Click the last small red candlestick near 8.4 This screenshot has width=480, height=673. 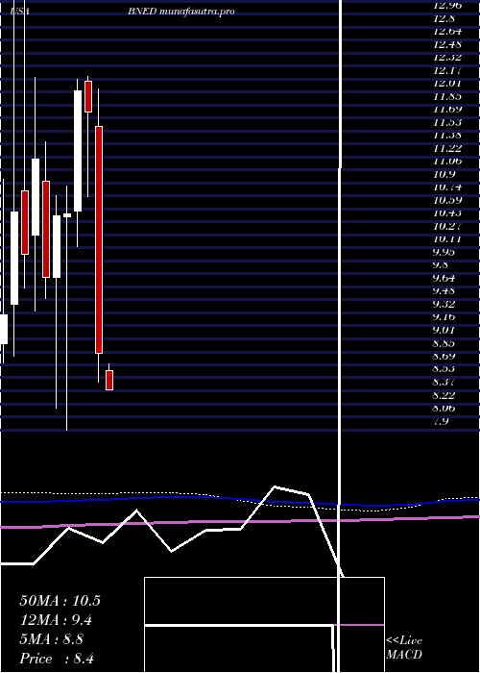click(x=109, y=381)
